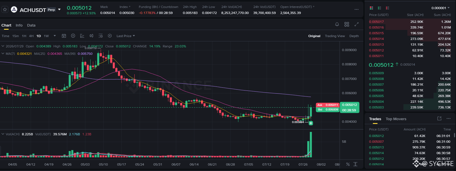Viewport: 456px width, 171px height.
Task: Click the bid price 0.005006 row
Action: 410,90
